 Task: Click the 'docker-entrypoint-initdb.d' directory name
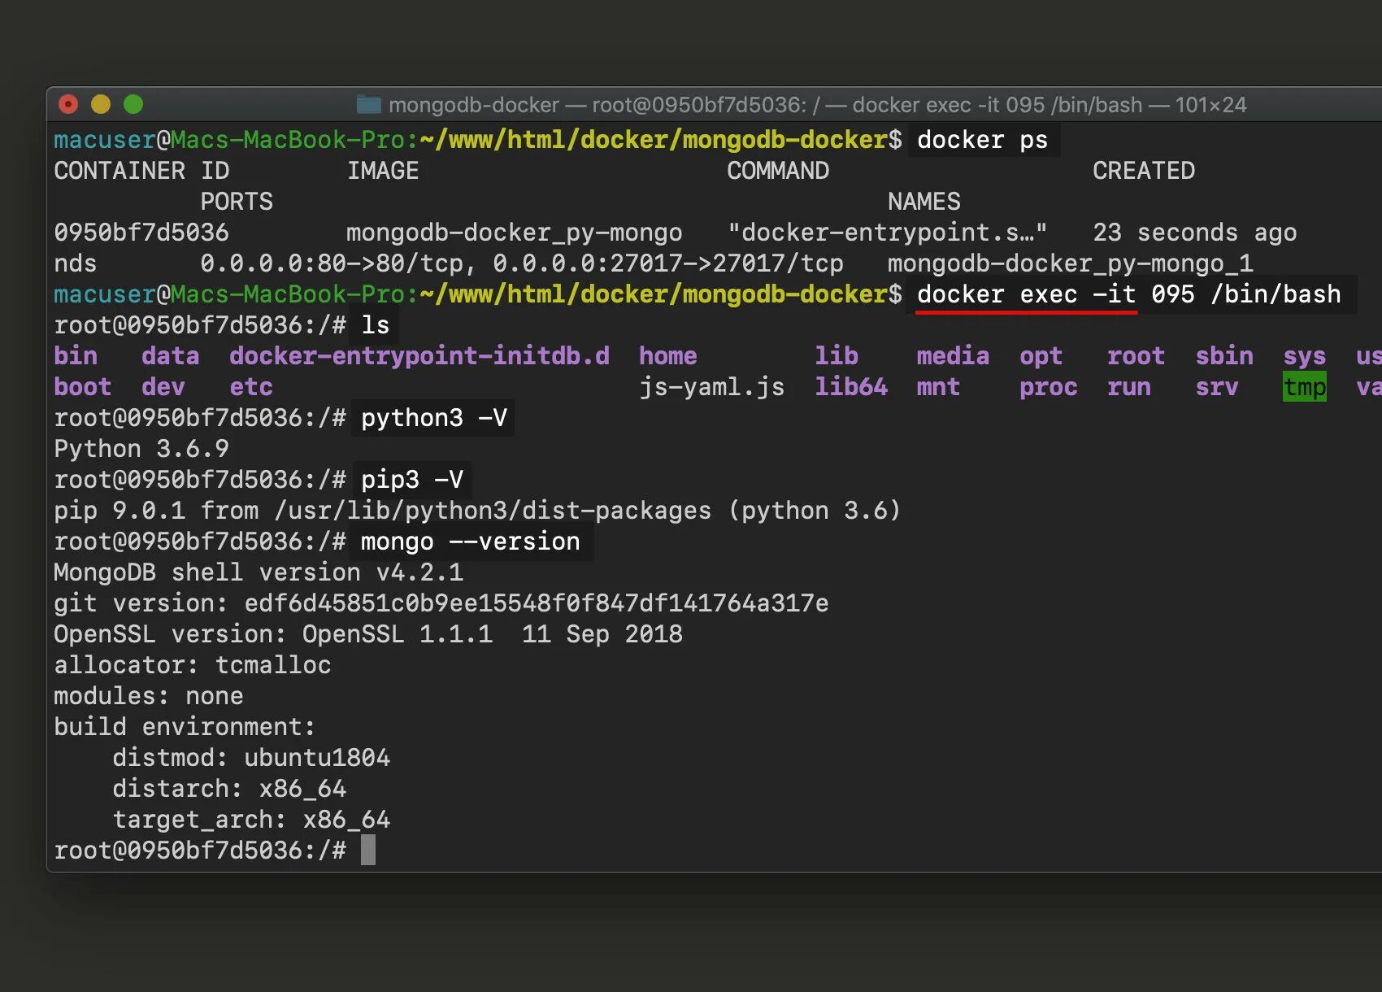(x=419, y=356)
